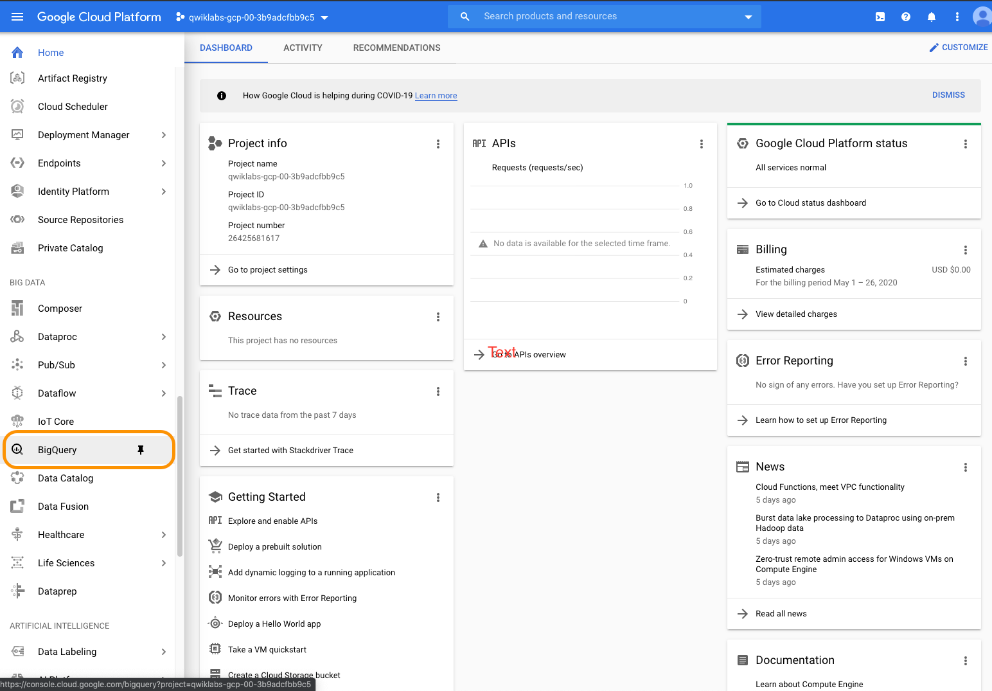Follow the Learn more link
Viewport: 992px width, 691px height.
coord(436,96)
